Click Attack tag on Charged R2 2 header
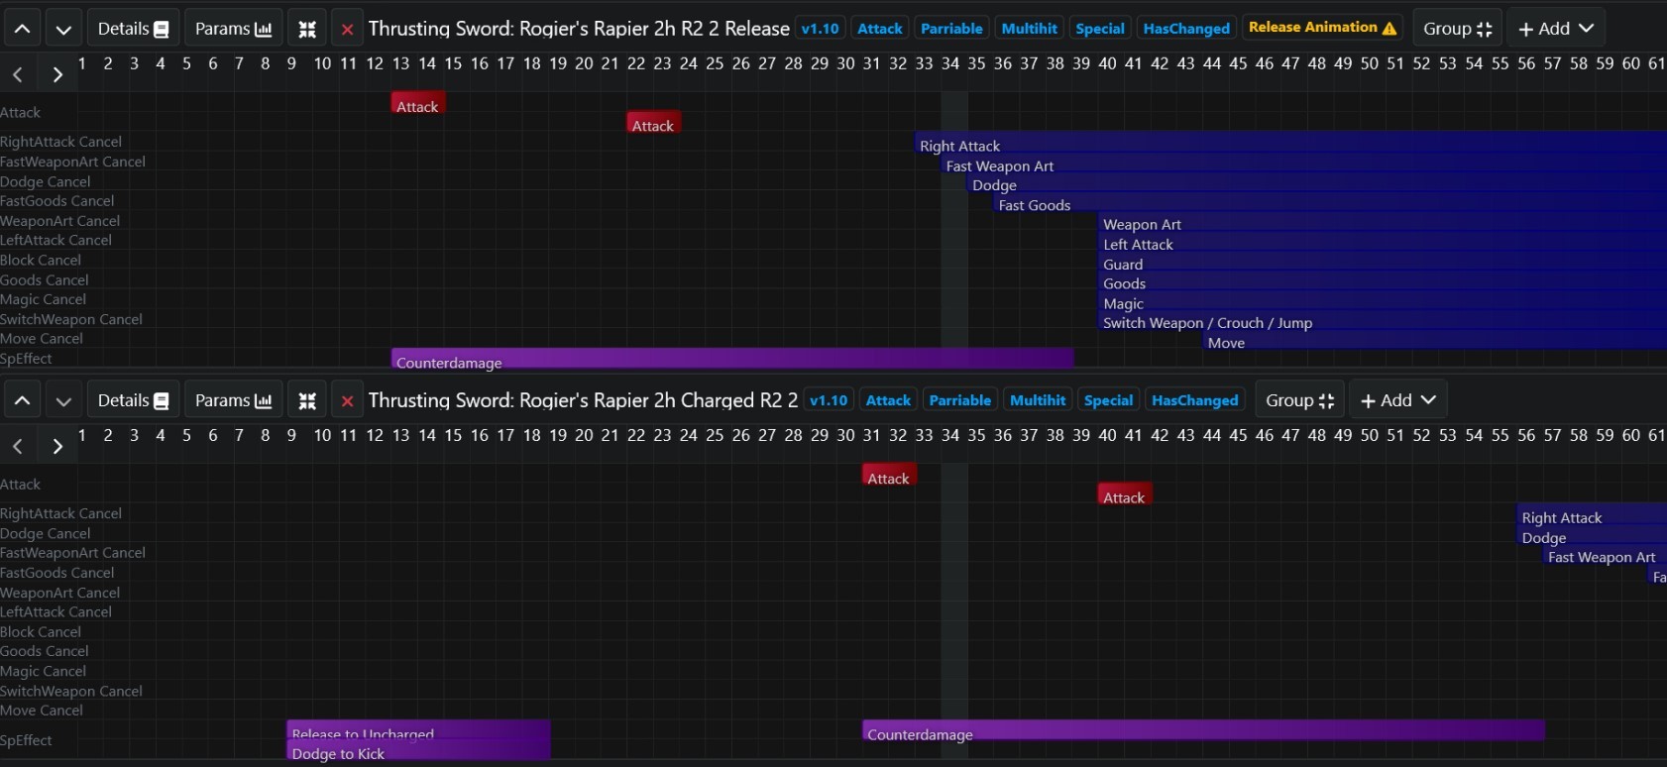 coord(888,400)
